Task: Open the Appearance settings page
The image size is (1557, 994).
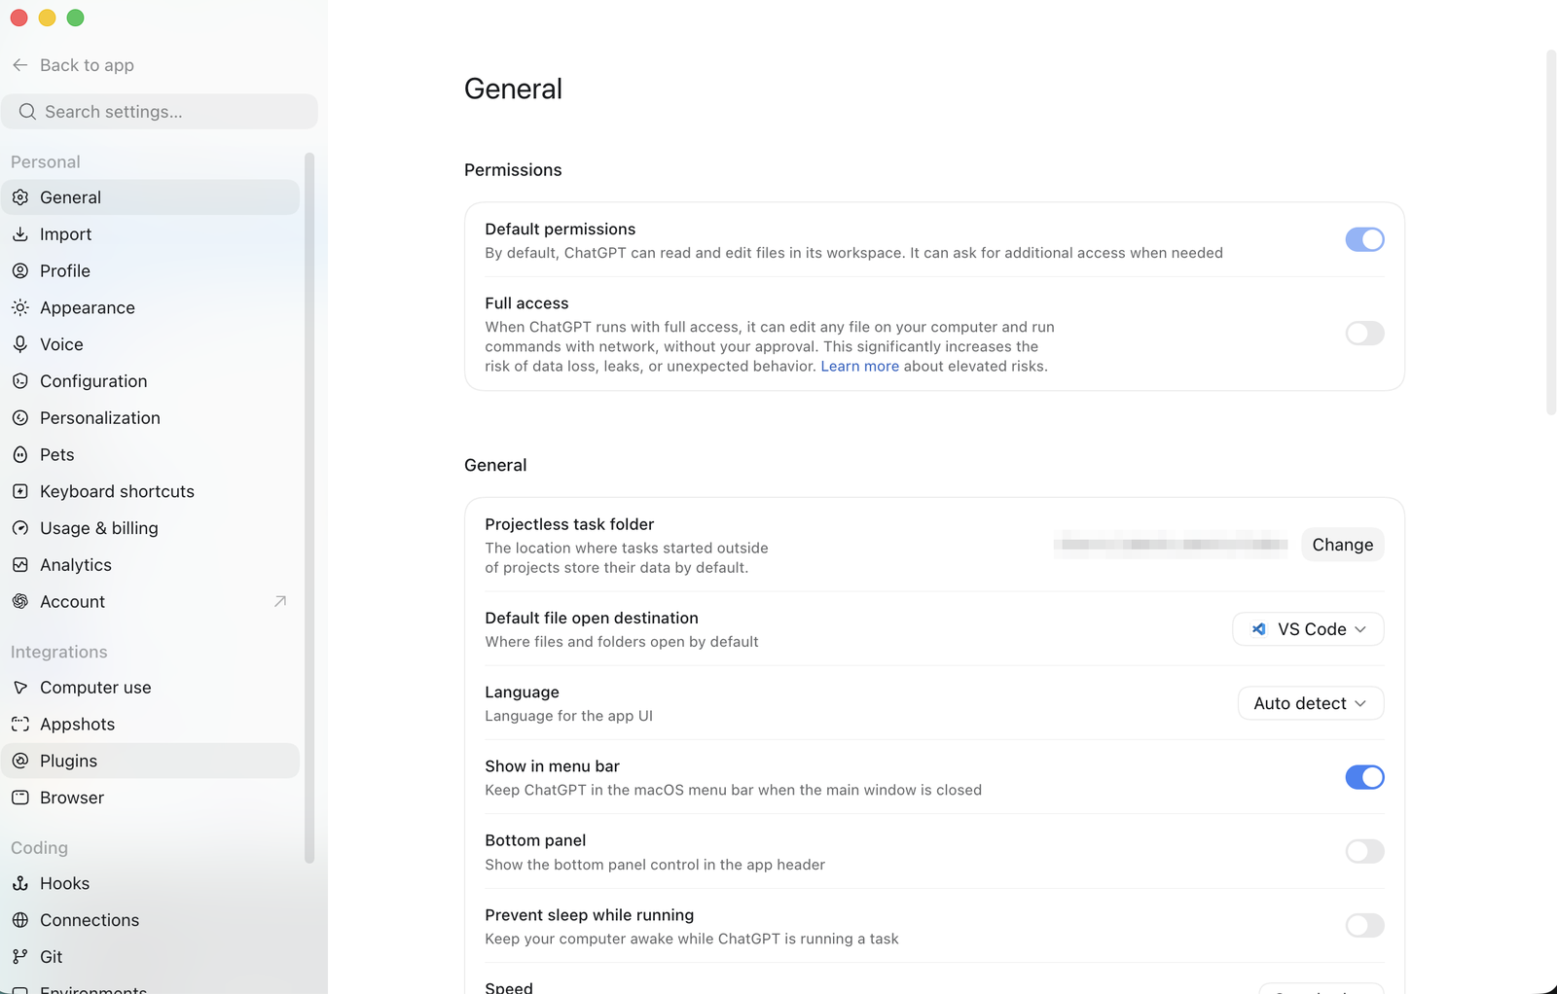Action: pos(150,307)
